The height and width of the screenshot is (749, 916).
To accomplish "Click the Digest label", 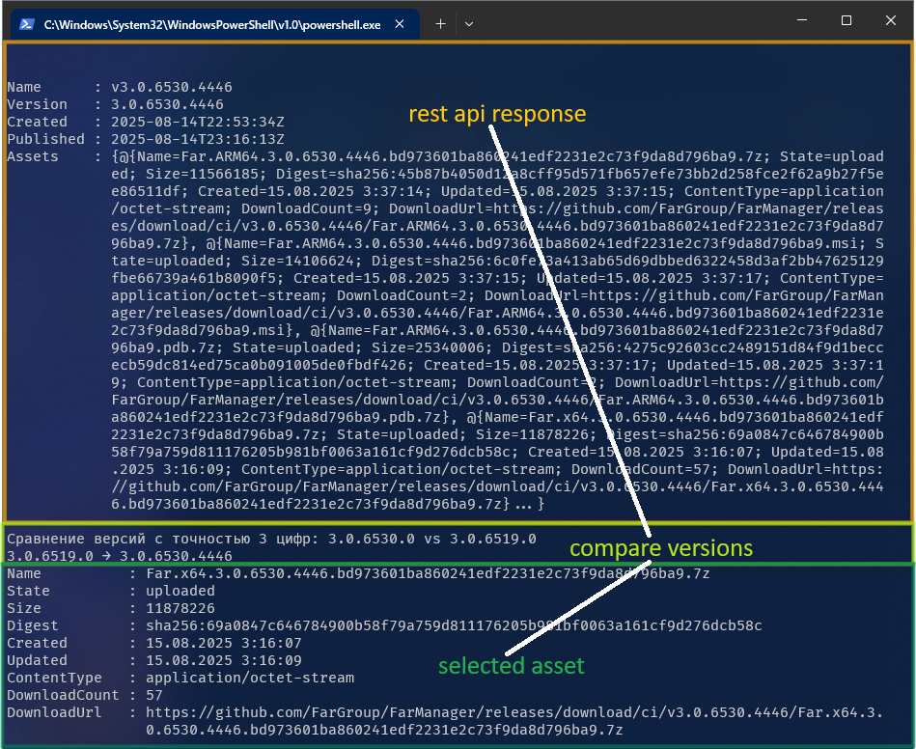I will [x=33, y=625].
